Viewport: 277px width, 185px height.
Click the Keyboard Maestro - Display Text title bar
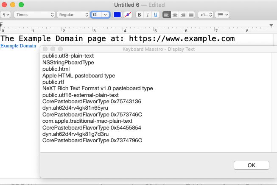tap(159, 49)
